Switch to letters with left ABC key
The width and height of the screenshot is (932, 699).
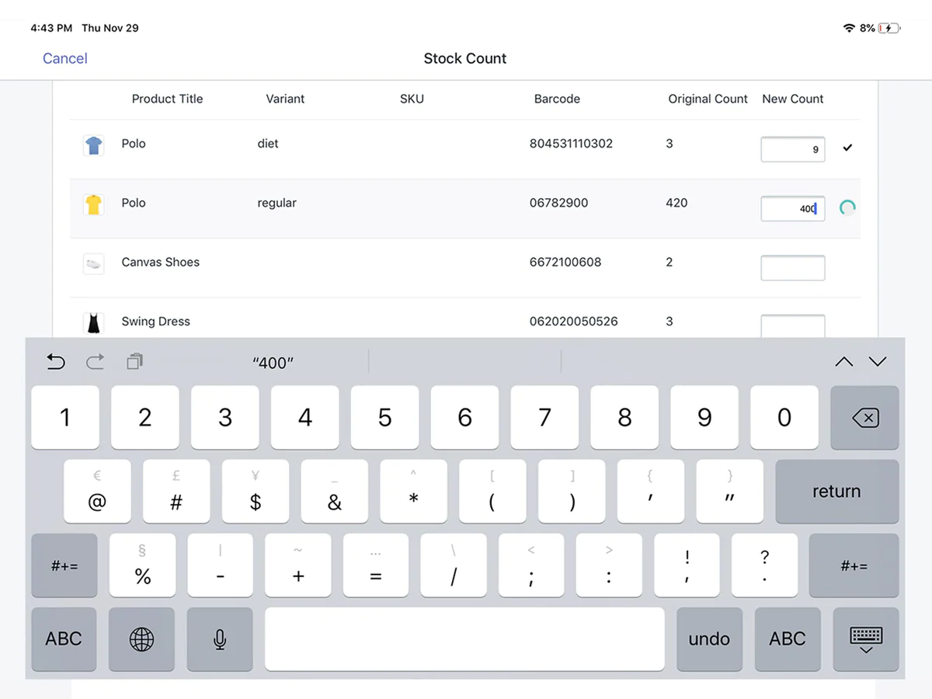pos(64,639)
